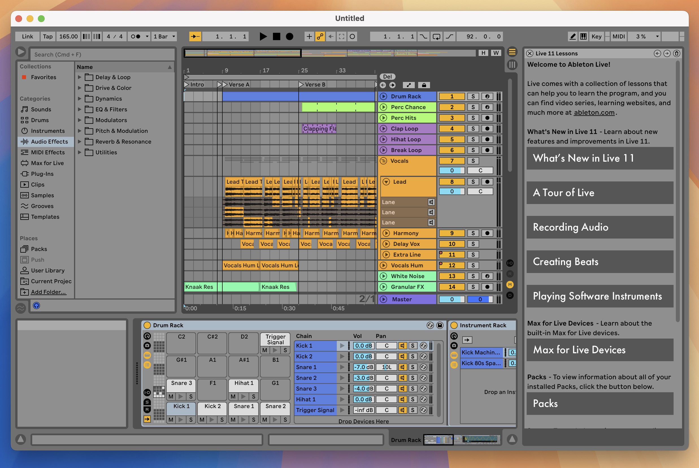This screenshot has width=699, height=468.
Task: Toggle the S button on Vocals track
Action: (472, 160)
